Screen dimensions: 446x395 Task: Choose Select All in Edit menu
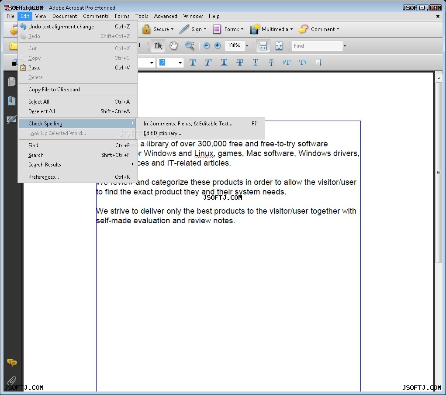pos(78,102)
